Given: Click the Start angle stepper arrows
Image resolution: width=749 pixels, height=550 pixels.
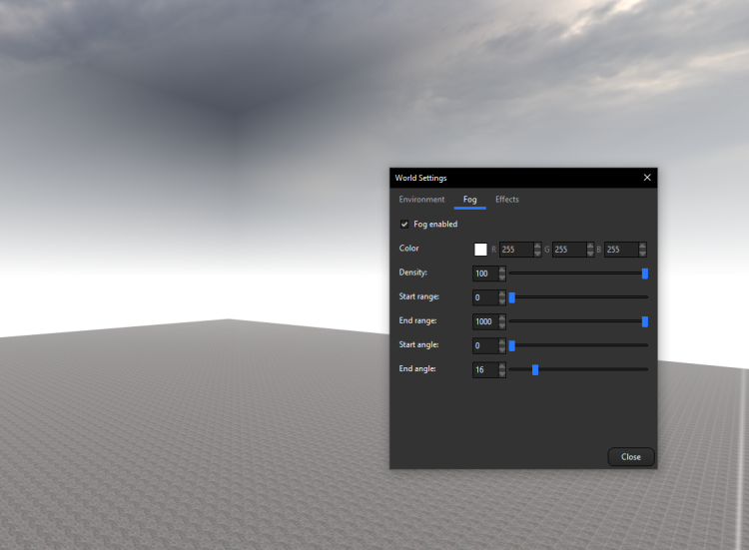Looking at the screenshot, I should (502, 345).
